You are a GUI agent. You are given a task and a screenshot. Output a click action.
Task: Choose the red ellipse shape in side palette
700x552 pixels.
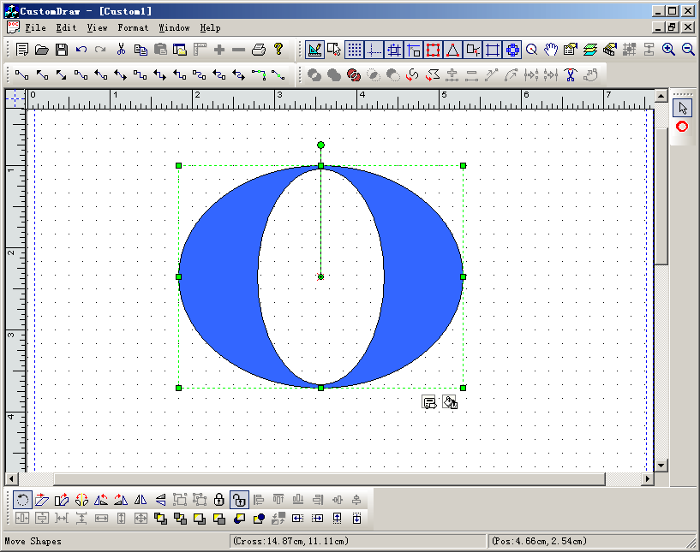click(x=682, y=127)
